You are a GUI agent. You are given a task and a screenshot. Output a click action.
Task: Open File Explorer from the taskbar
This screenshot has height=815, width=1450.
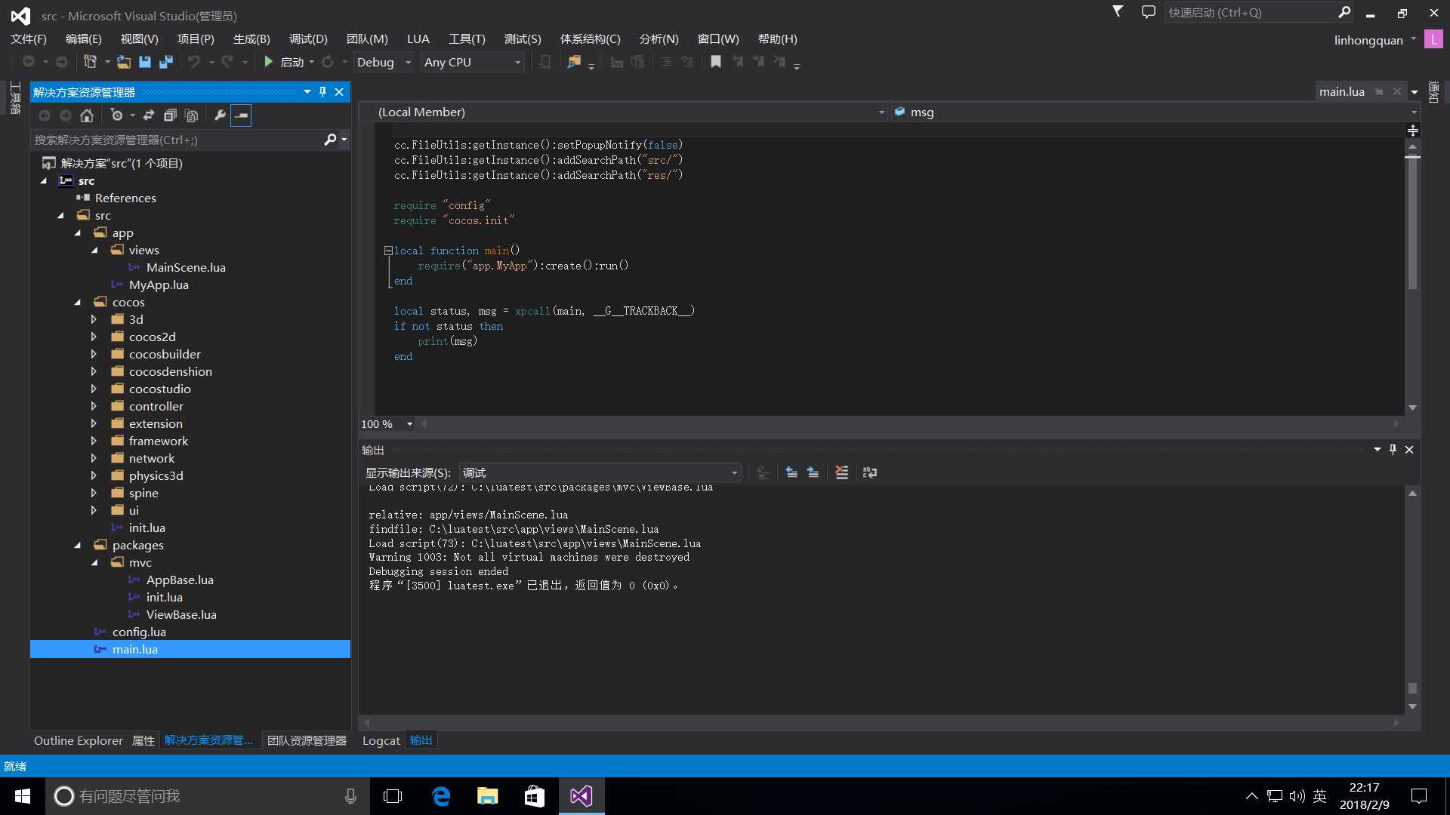[488, 796]
